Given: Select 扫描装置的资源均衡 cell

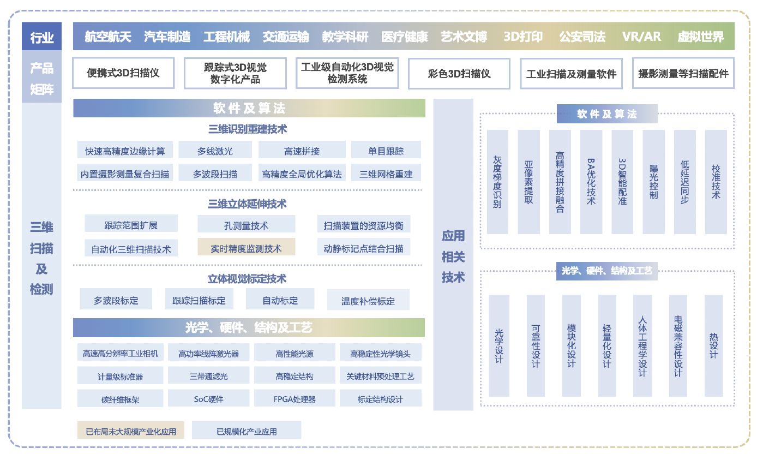Looking at the screenshot, I should pyautogui.click(x=363, y=224).
